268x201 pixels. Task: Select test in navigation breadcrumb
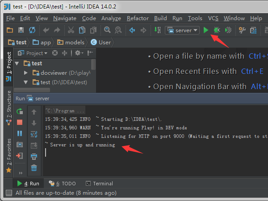17,43
